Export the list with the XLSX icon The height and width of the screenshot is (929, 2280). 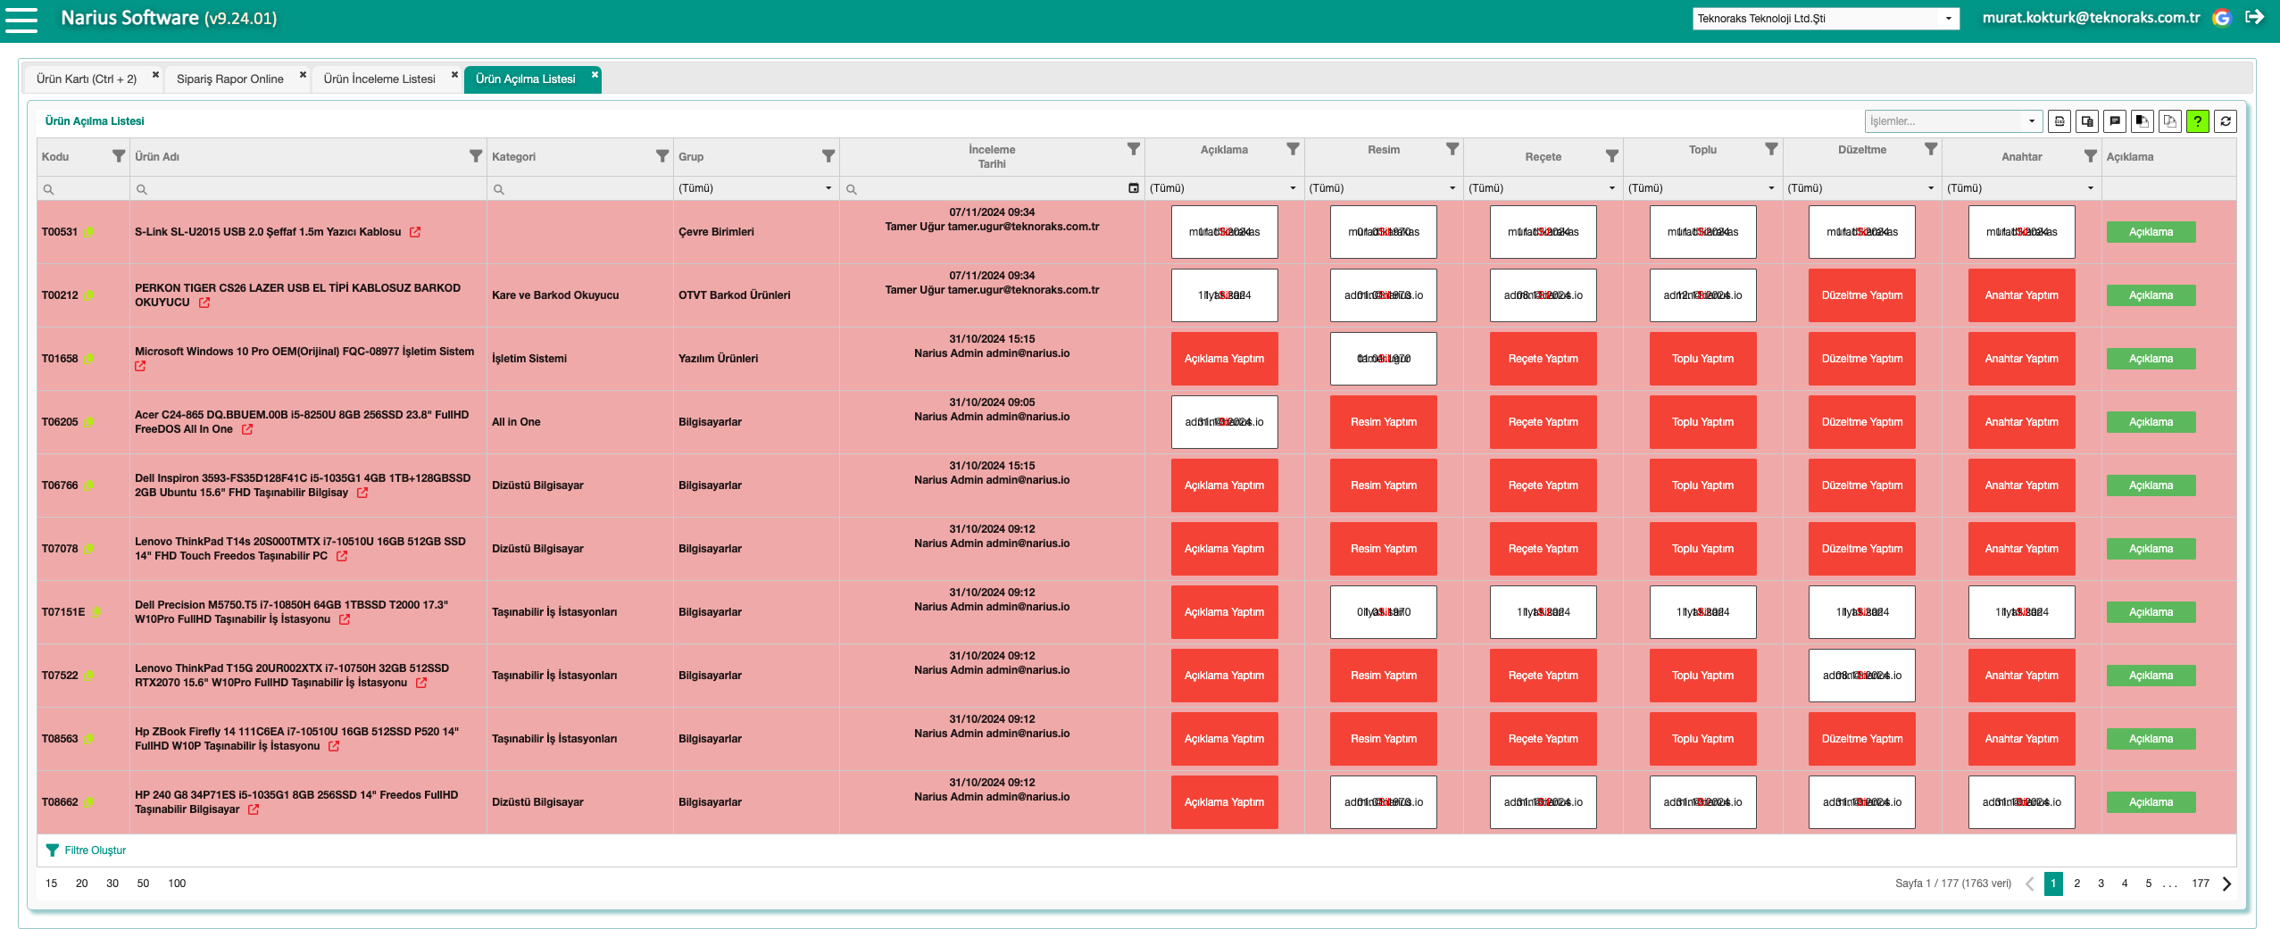2059,121
